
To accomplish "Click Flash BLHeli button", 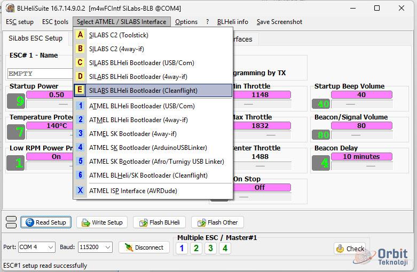I will pos(159,222).
